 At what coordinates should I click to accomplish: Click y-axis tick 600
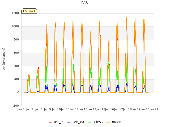click(16, 53)
